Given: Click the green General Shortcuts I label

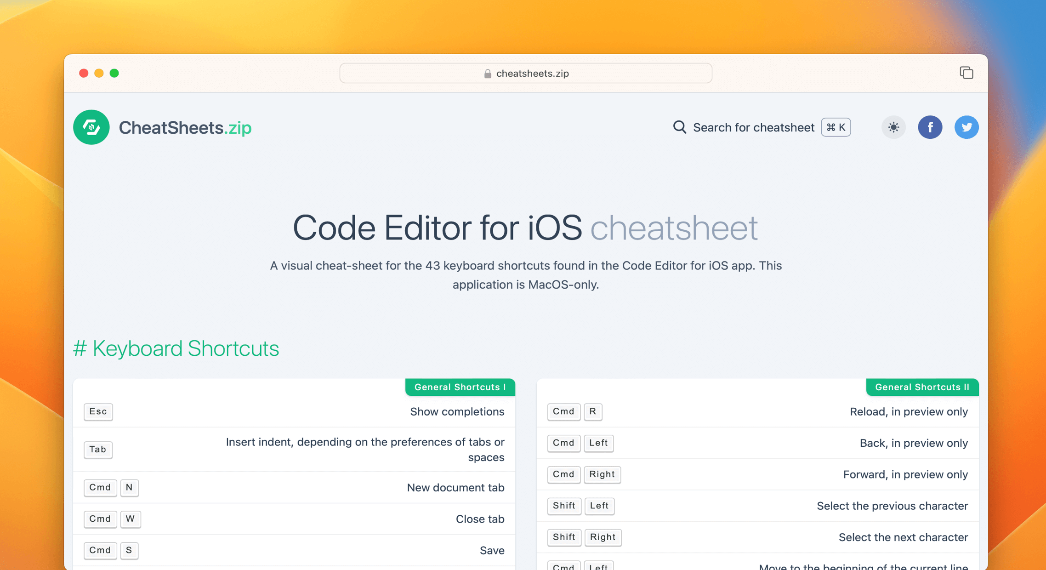Looking at the screenshot, I should coord(460,387).
